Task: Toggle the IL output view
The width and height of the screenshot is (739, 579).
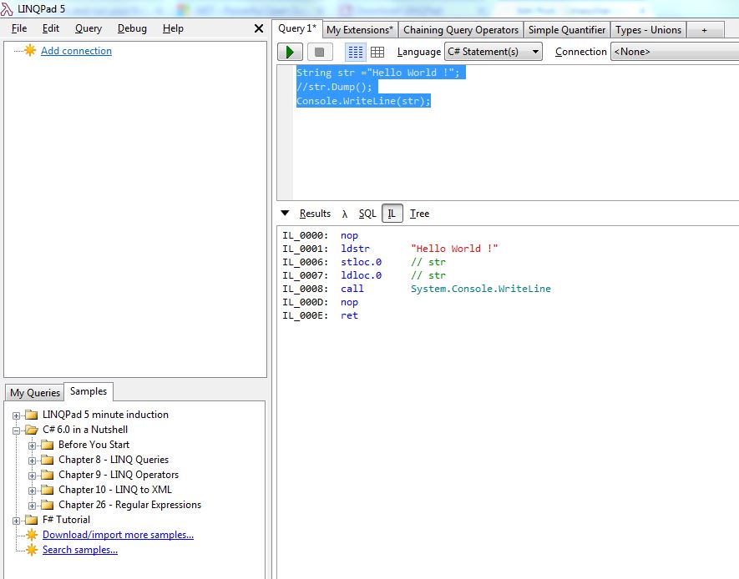Action: click(x=392, y=214)
